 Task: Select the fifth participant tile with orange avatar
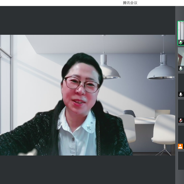click(181, 137)
